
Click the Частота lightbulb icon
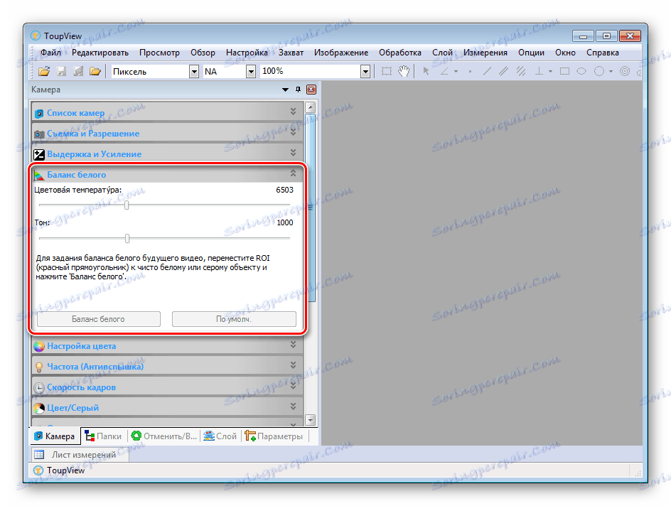[39, 367]
